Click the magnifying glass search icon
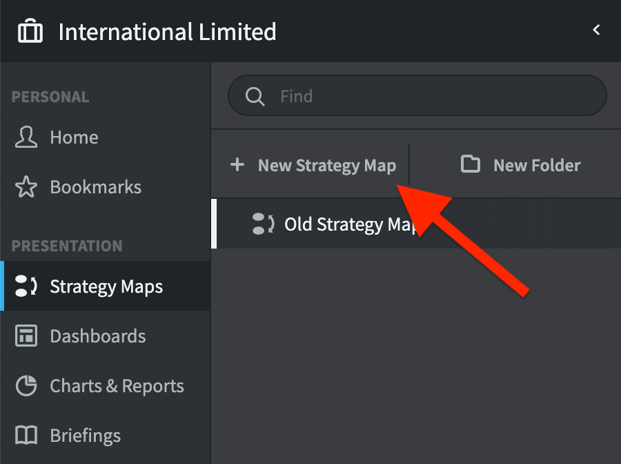This screenshot has width=621, height=464. coord(255,96)
